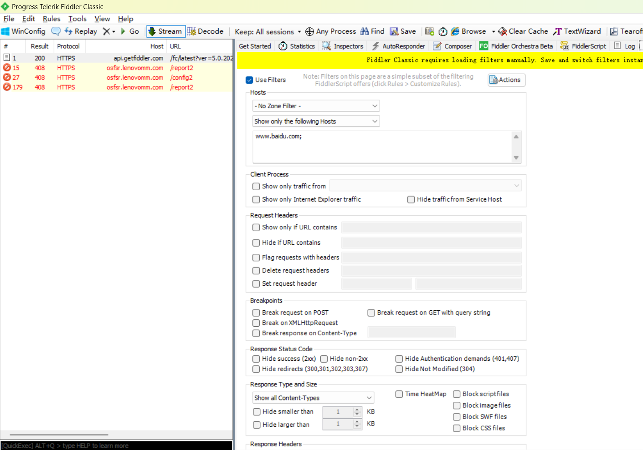
Task: Open Find sessions binoculars
Action: [x=372, y=31]
